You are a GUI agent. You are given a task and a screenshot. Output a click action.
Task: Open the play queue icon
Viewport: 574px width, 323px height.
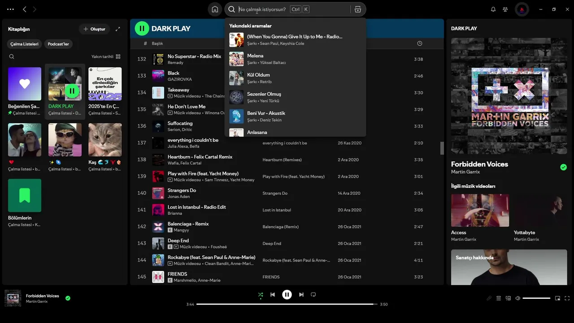499,298
